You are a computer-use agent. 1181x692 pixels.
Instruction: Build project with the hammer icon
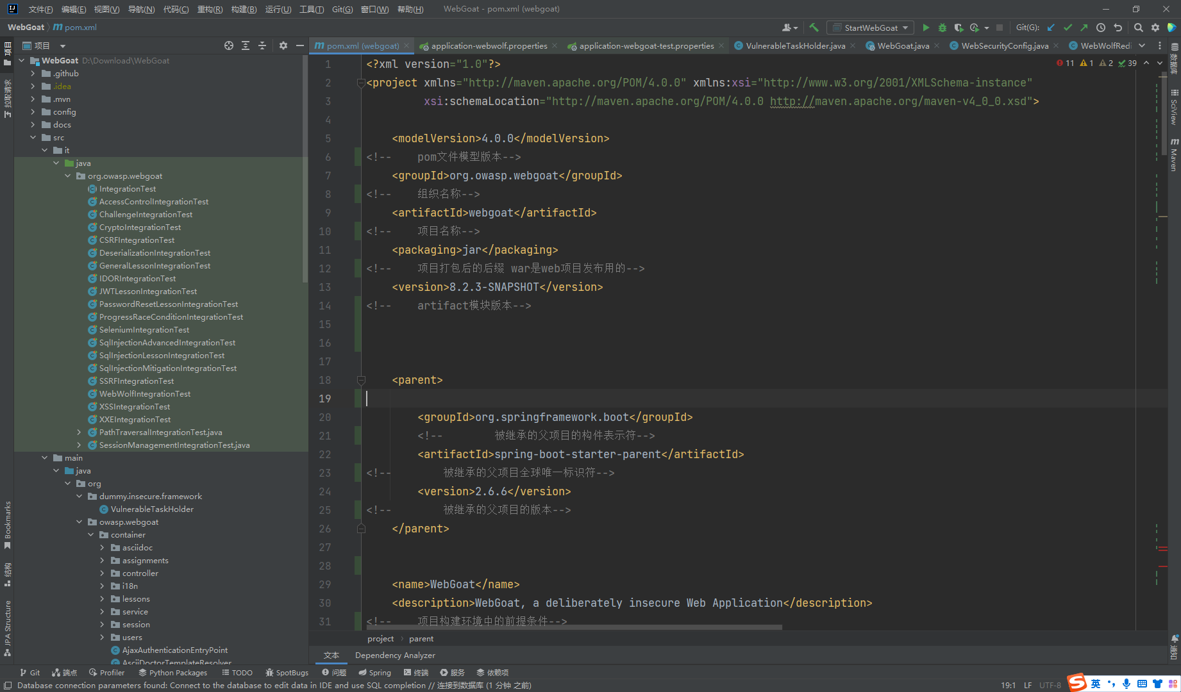[814, 28]
